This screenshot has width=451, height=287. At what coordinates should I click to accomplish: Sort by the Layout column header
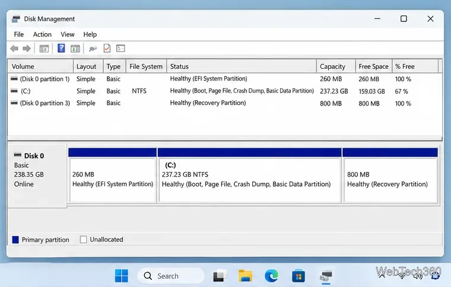(x=88, y=66)
